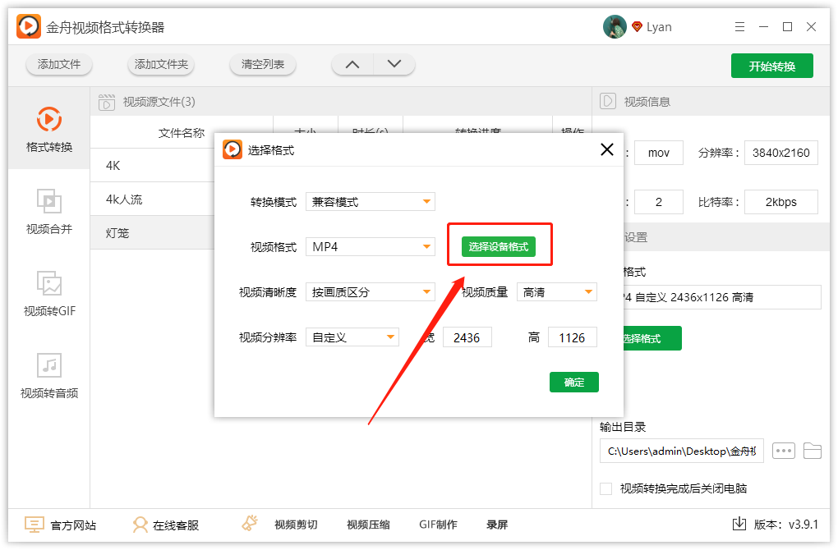
Task: Click the ... button to browse output directory
Action: tap(783, 451)
